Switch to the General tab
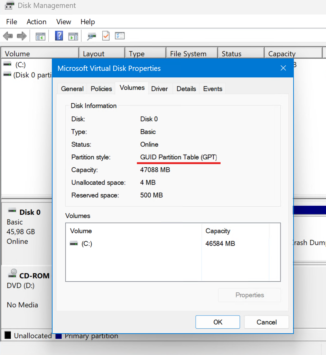The image size is (326, 355). tap(72, 89)
